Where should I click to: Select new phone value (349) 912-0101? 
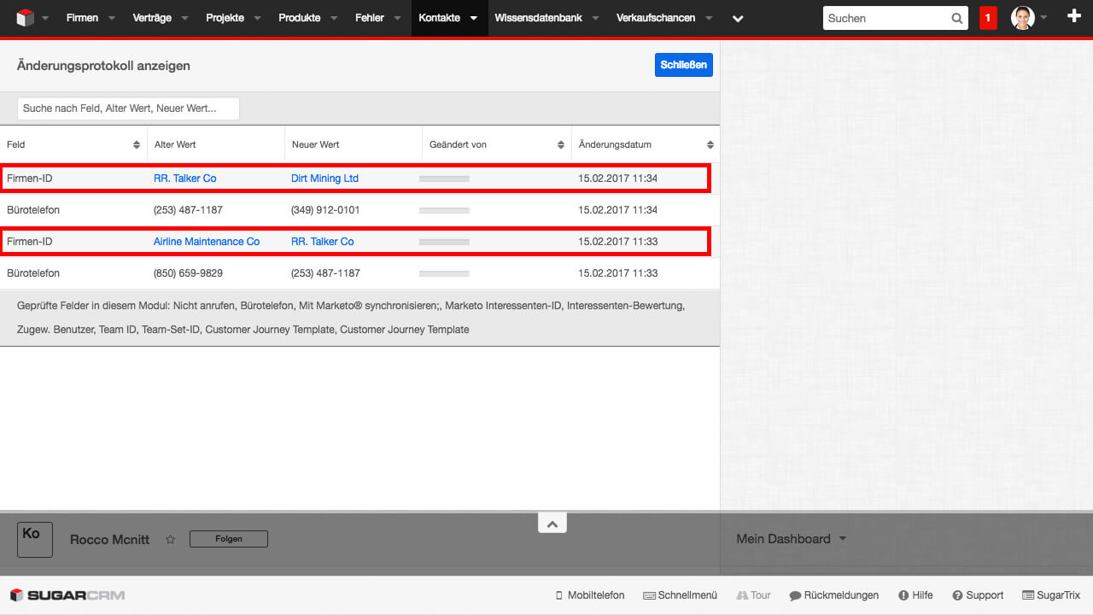tap(325, 210)
